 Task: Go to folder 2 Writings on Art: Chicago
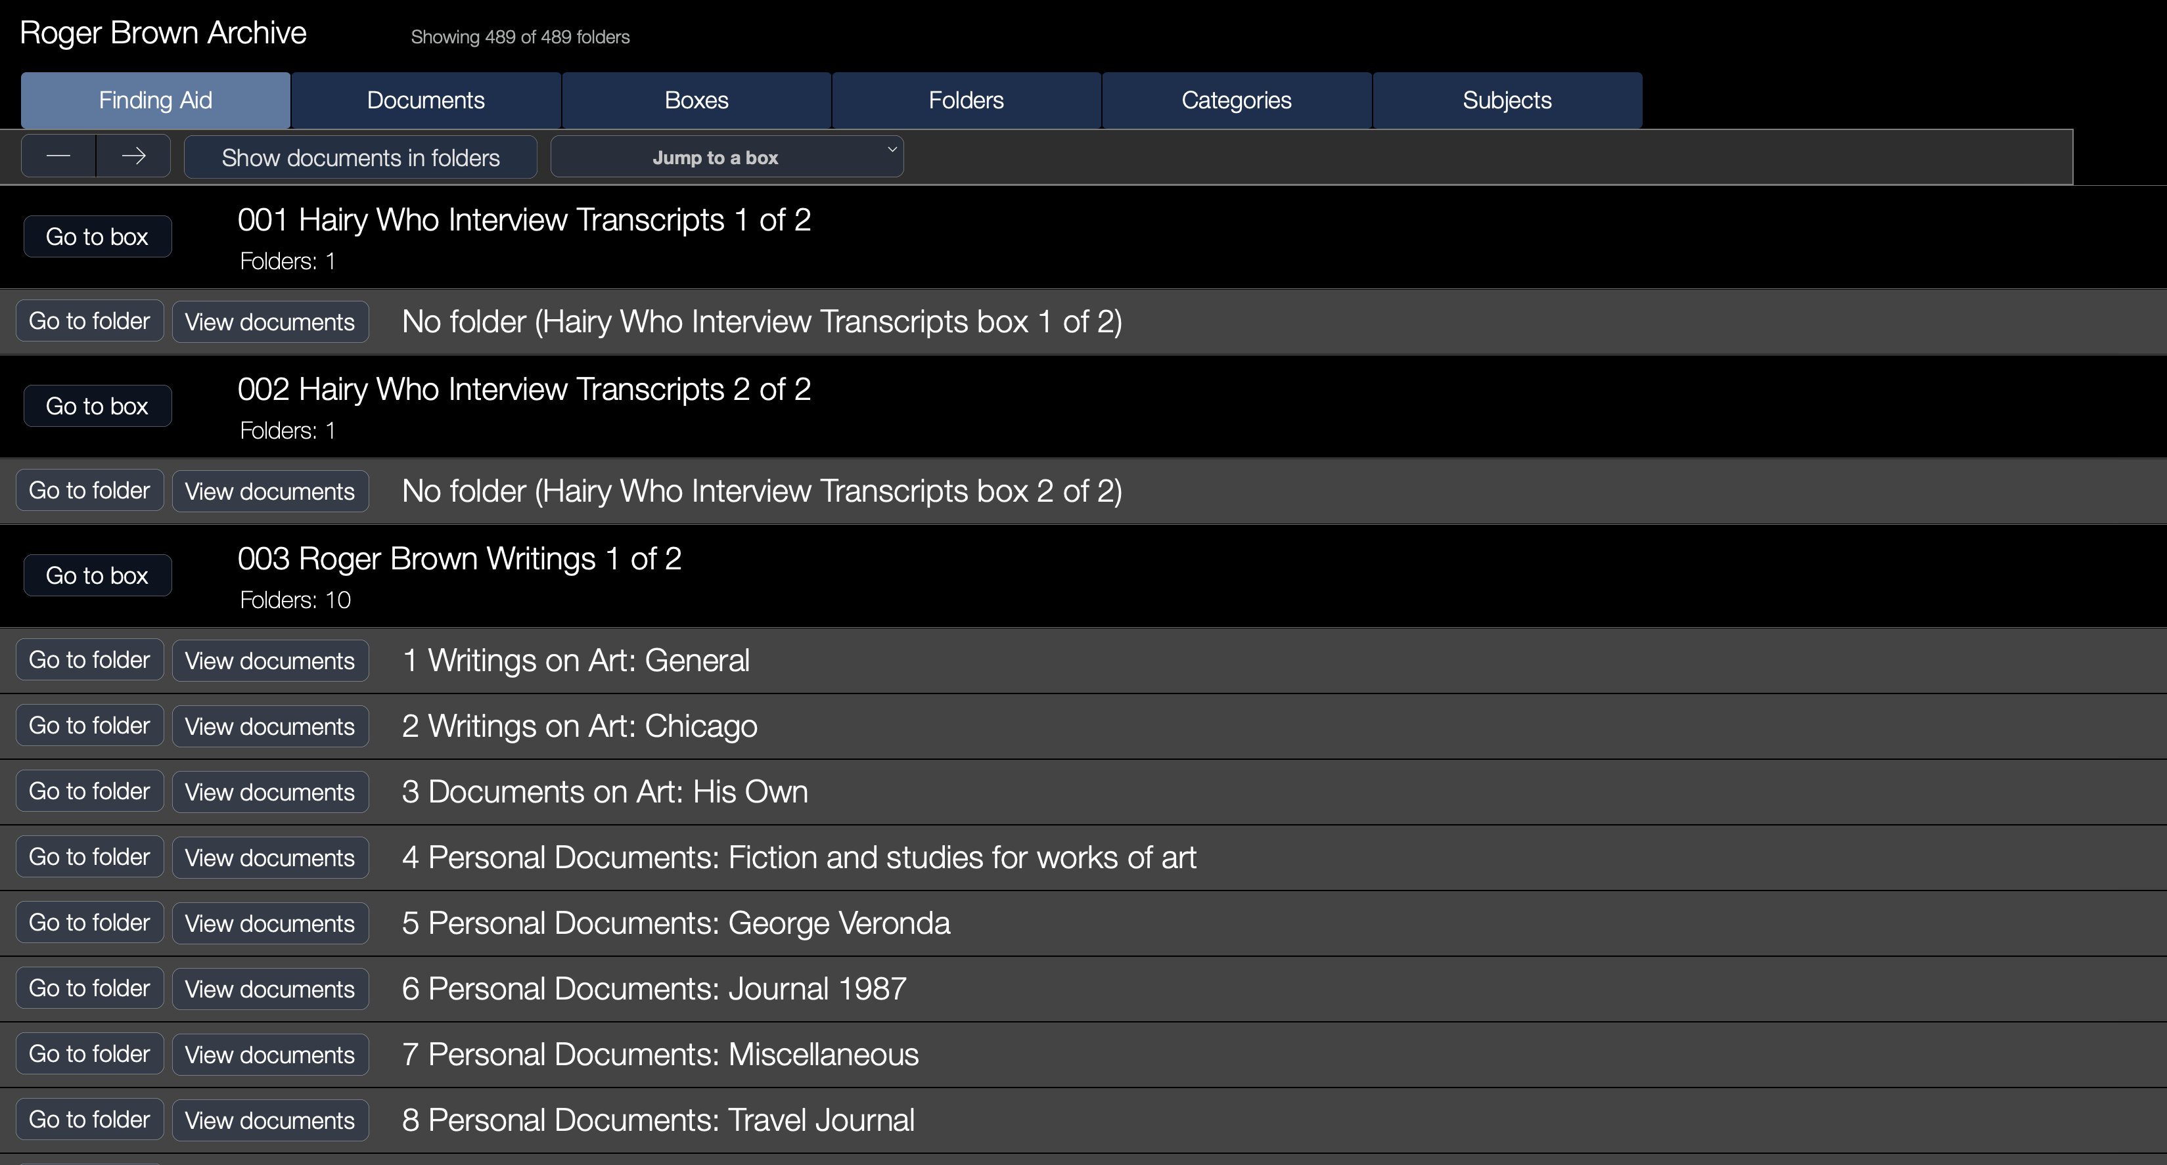point(90,726)
